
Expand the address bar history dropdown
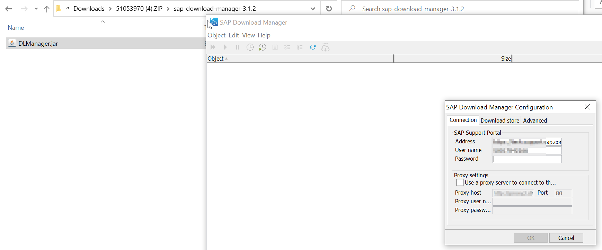pos(313,9)
